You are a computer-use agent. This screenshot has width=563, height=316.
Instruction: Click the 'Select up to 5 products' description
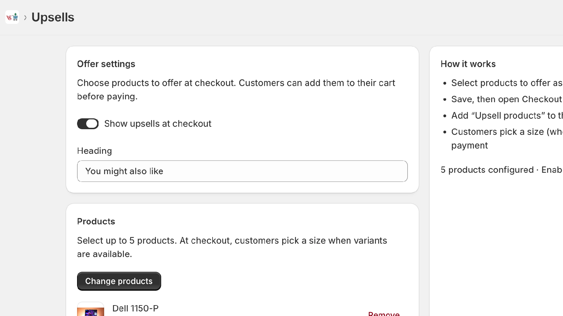point(232,247)
